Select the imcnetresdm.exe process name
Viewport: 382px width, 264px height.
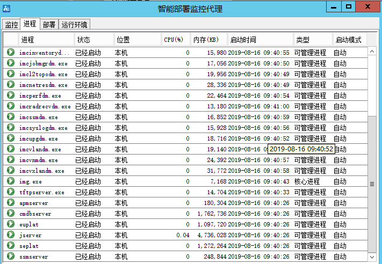[x=44, y=85]
